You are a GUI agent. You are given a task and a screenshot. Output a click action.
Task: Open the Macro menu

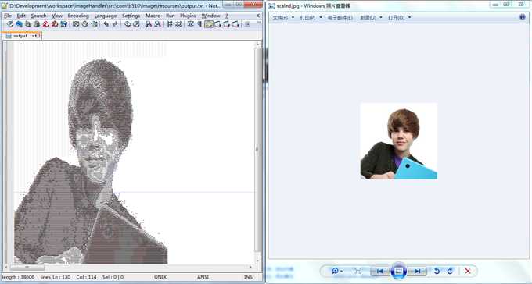(x=153, y=16)
